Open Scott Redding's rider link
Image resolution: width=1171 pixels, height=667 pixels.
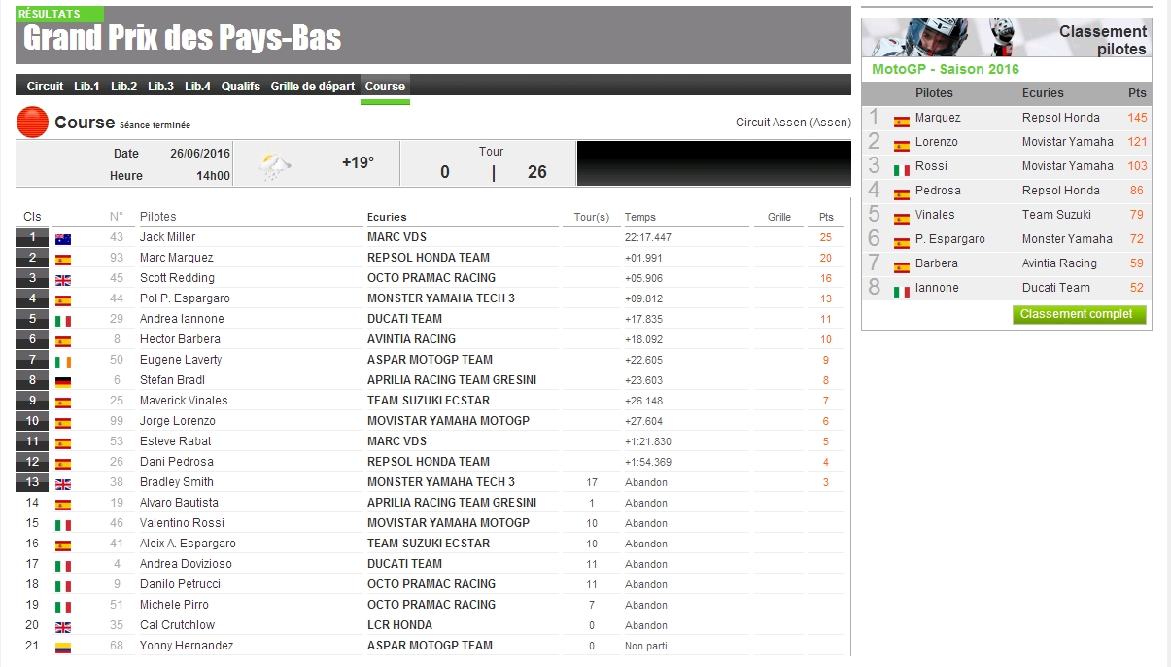click(178, 278)
